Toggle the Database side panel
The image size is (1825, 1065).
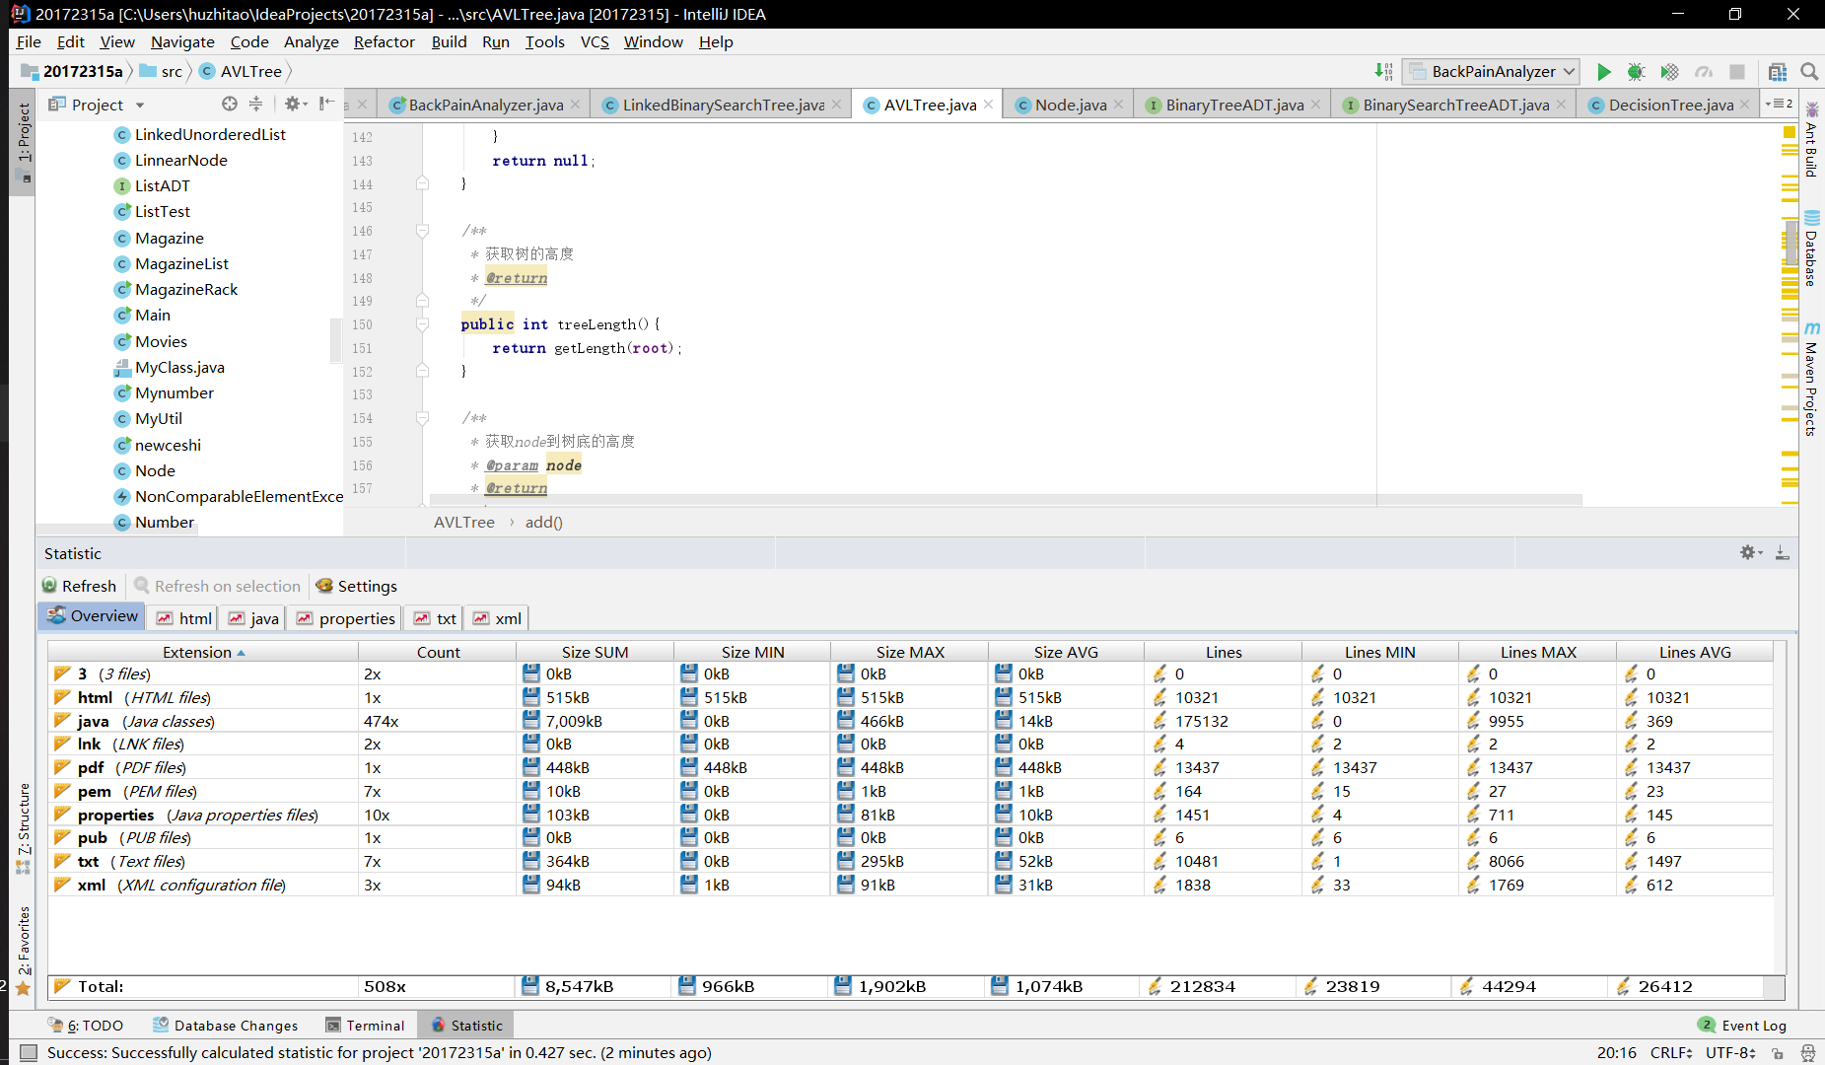(x=1811, y=248)
